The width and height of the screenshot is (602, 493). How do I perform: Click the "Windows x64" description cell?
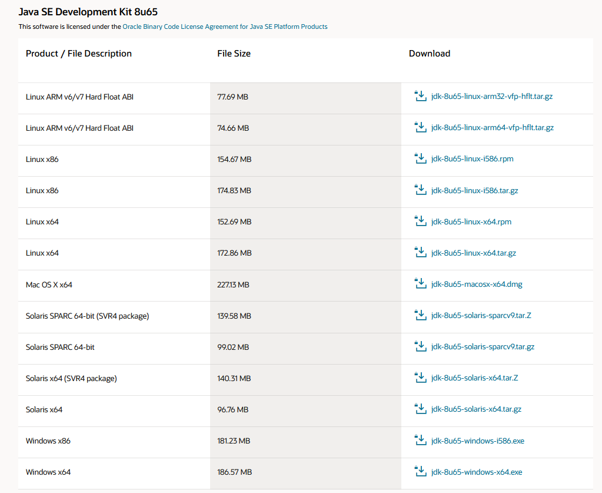[x=48, y=472]
